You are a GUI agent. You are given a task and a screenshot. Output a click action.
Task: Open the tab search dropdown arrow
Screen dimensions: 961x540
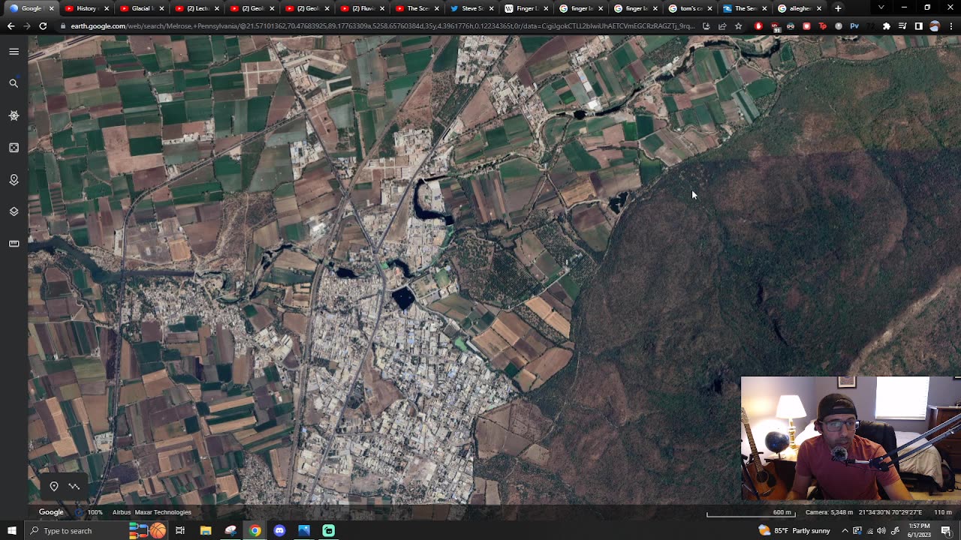point(881,7)
